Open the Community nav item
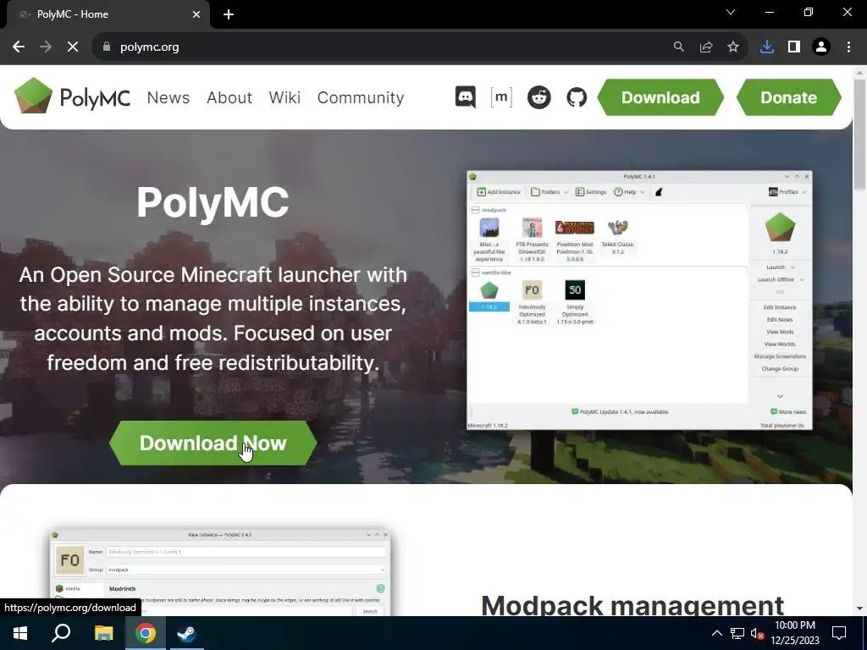This screenshot has width=867, height=650. coord(361,97)
